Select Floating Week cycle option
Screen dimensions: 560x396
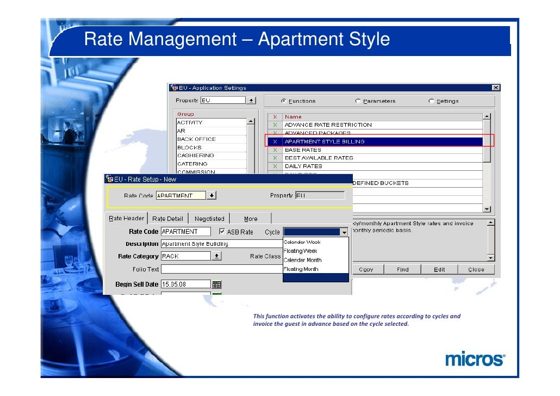(x=301, y=251)
